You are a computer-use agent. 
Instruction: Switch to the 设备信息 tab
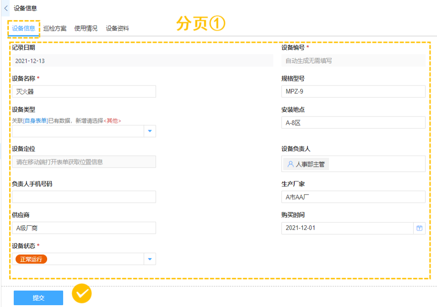[x=24, y=28]
